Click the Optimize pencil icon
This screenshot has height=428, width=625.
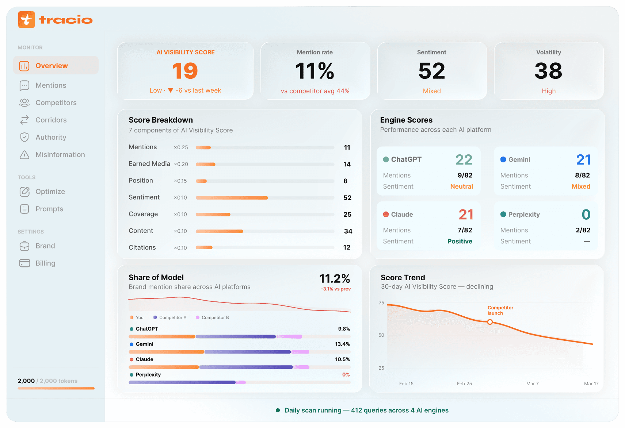click(24, 192)
